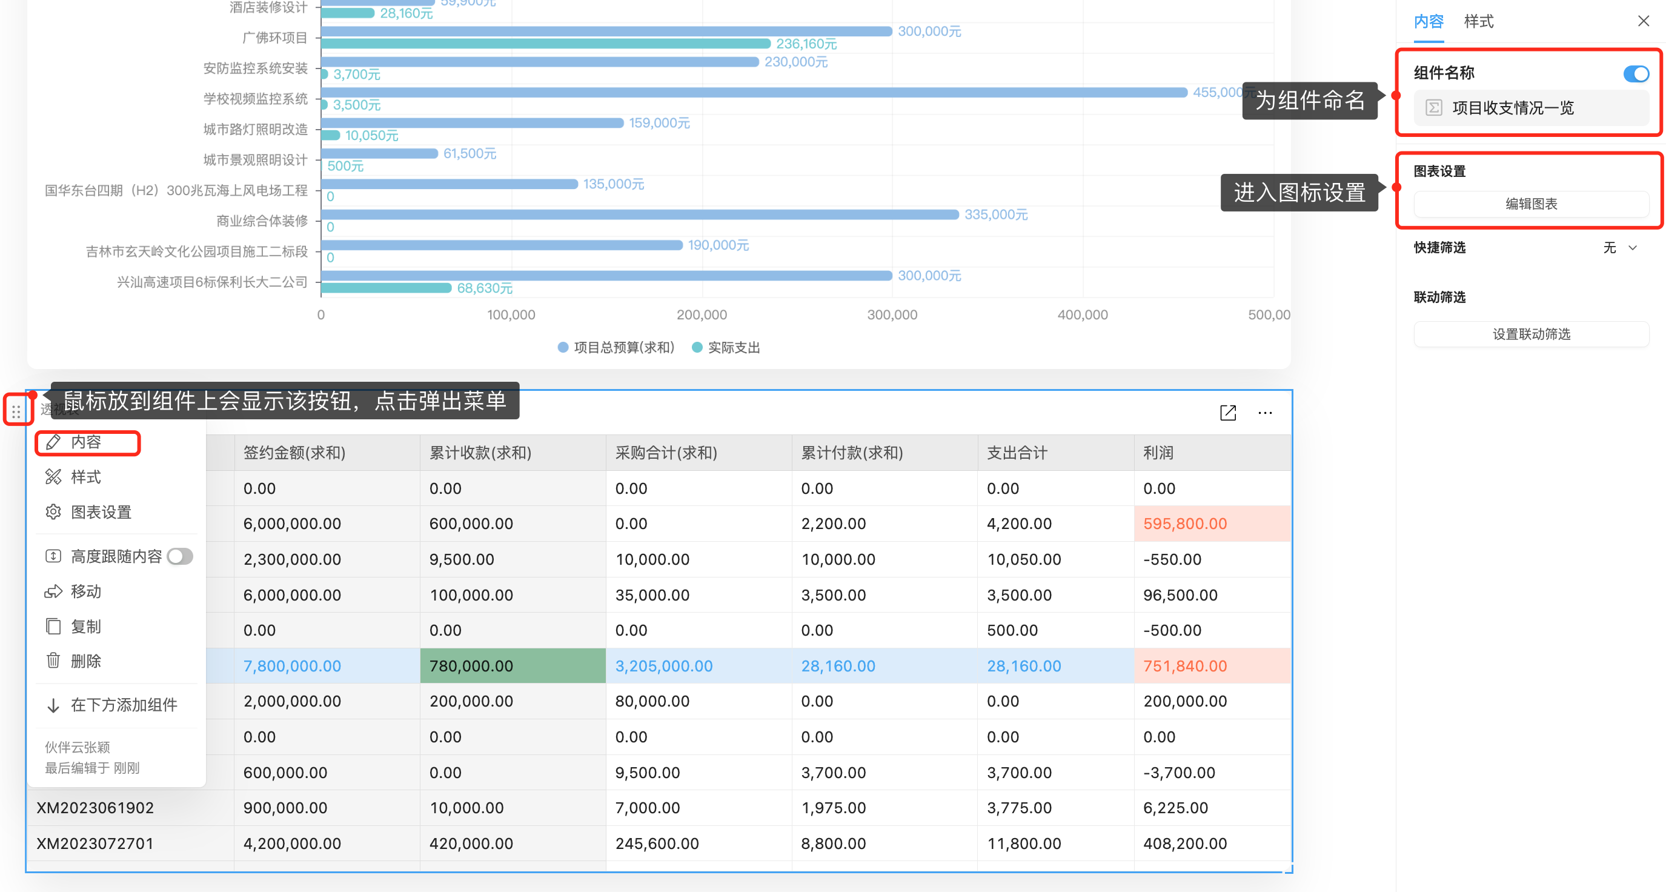Click the sigma icon in component name field
Screen dimensions: 1666x892
(1434, 107)
